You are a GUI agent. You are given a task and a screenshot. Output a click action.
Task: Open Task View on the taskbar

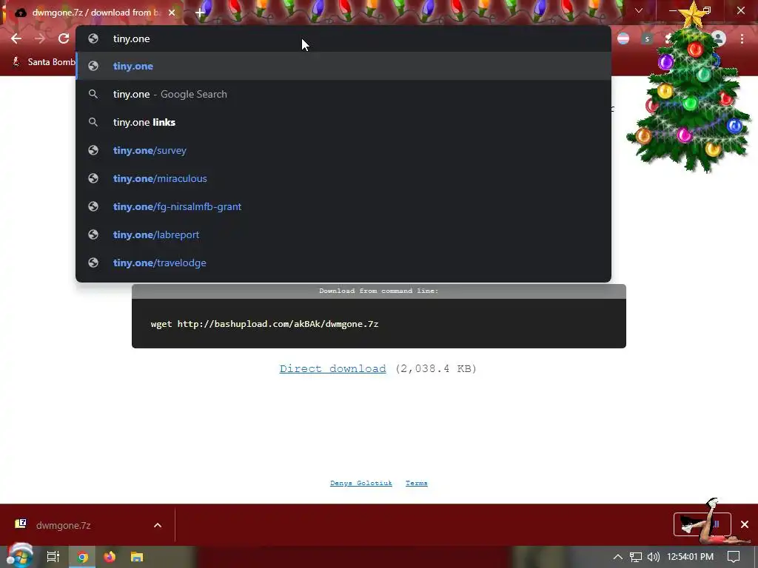[53, 557]
